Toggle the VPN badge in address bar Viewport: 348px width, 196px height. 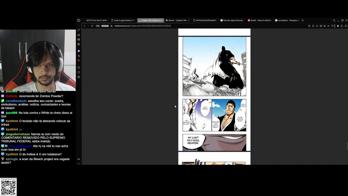pyautogui.click(x=98, y=26)
